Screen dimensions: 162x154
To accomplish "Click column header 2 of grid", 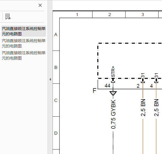I will [x=110, y=14].
